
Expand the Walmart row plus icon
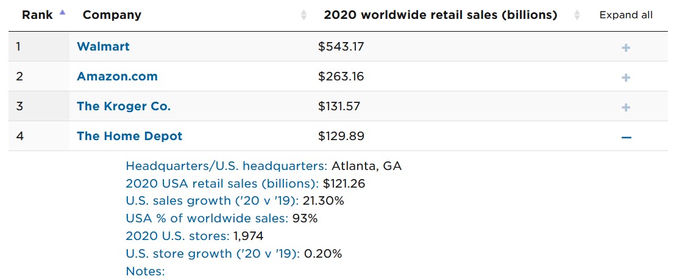point(626,48)
